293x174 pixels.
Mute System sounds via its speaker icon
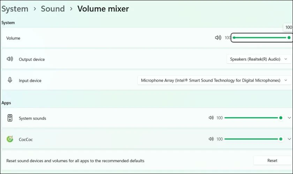point(211,118)
